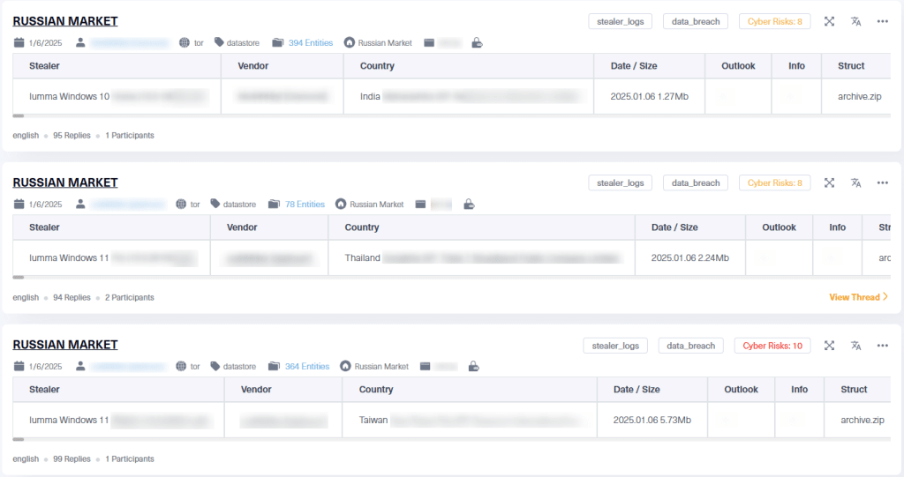Image resolution: width=904 pixels, height=477 pixels.
Task: Click '2 Participants' text
Action: click(x=129, y=297)
